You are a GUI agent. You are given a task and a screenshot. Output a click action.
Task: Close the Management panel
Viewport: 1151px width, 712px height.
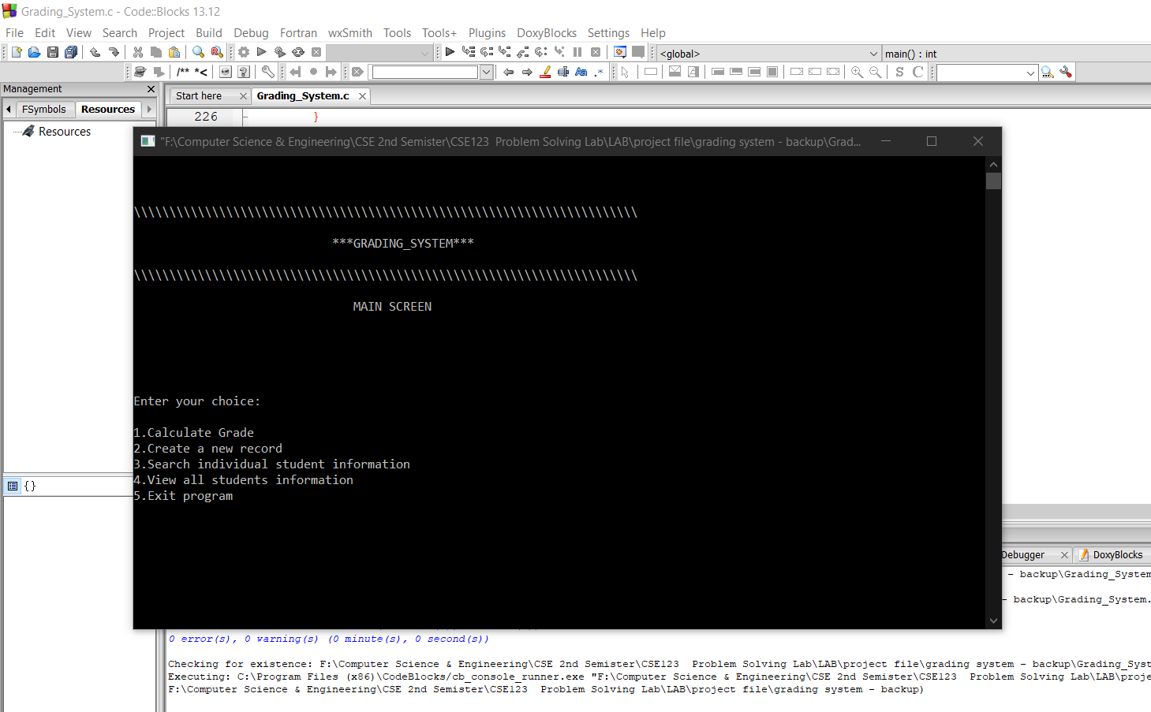point(151,89)
